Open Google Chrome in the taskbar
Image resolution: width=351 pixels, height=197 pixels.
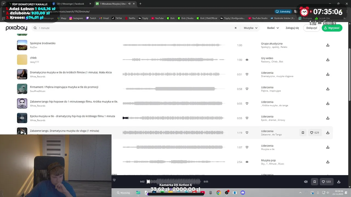click(x=219, y=193)
